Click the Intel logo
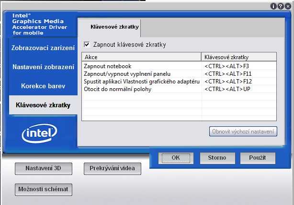The image size is (294, 205). tap(39, 134)
